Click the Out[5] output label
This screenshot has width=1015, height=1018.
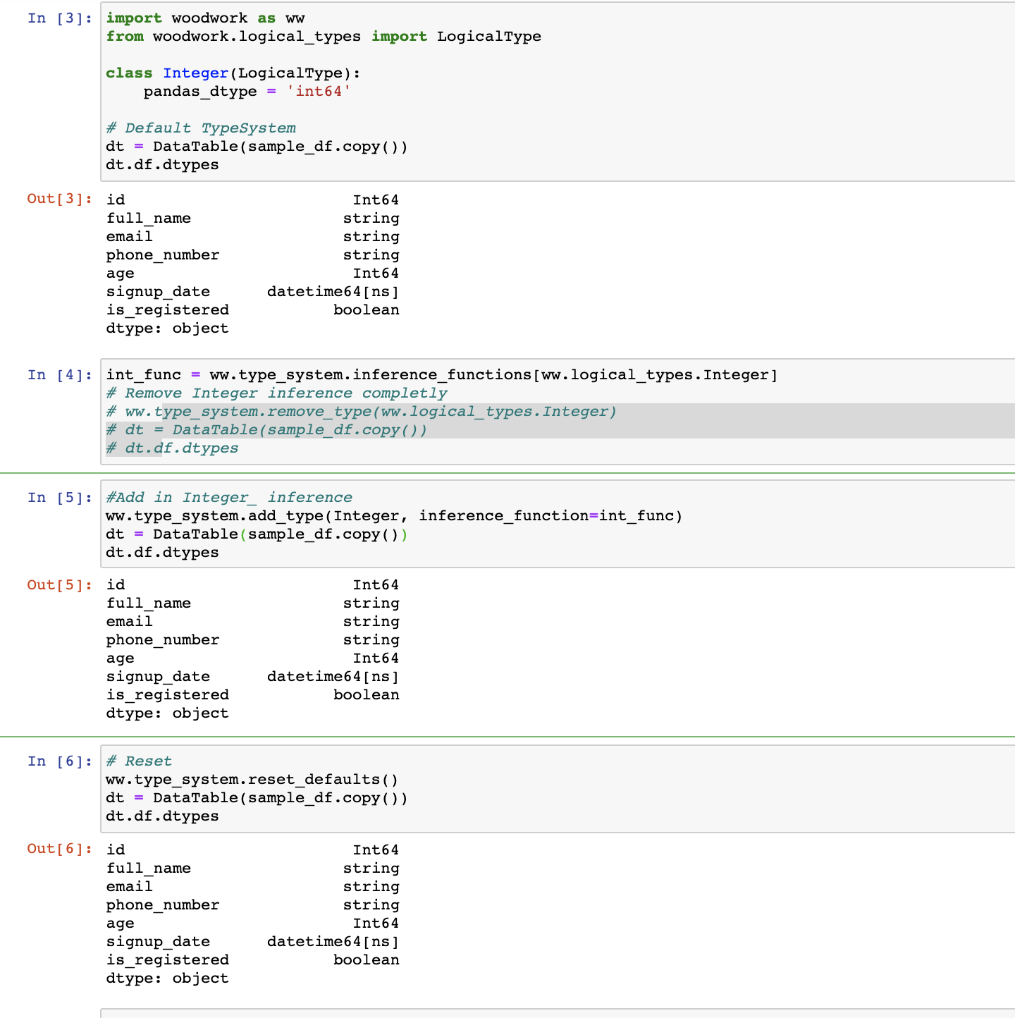coord(59,584)
